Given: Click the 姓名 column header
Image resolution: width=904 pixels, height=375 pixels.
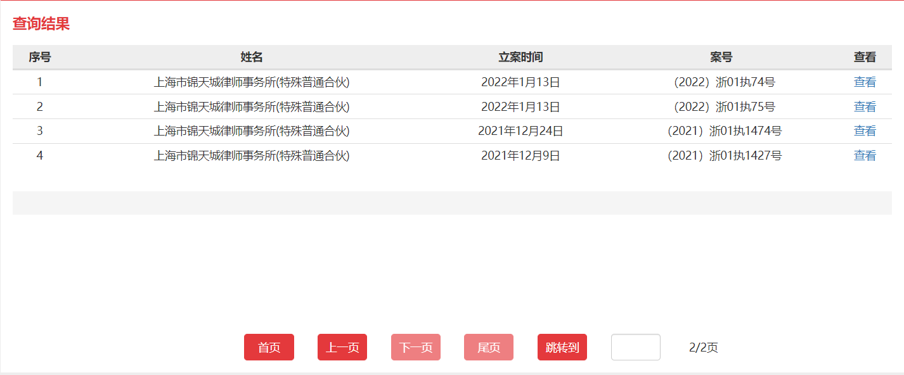Looking at the screenshot, I should point(252,57).
